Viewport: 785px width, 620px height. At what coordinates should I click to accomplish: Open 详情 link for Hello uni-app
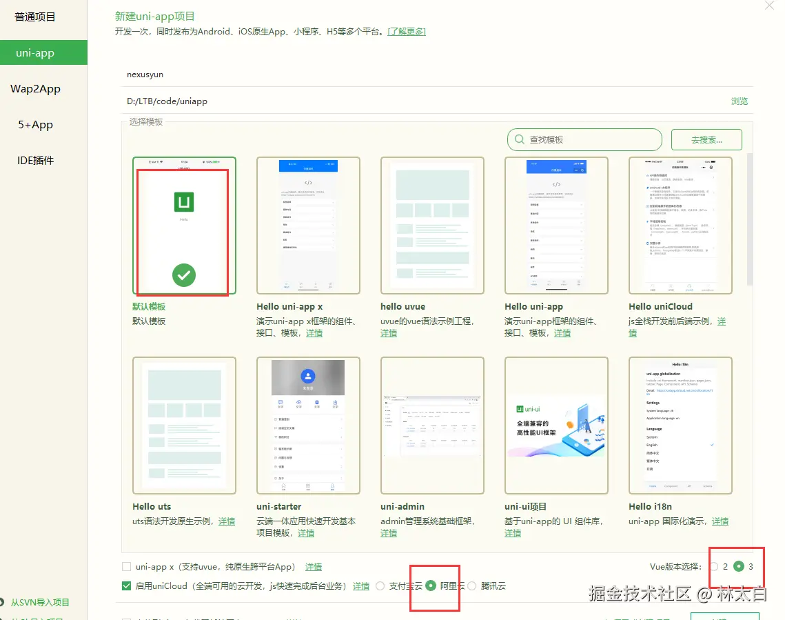562,333
